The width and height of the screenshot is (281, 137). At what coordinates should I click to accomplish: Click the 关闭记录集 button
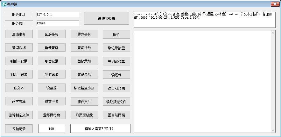[x=116, y=61]
